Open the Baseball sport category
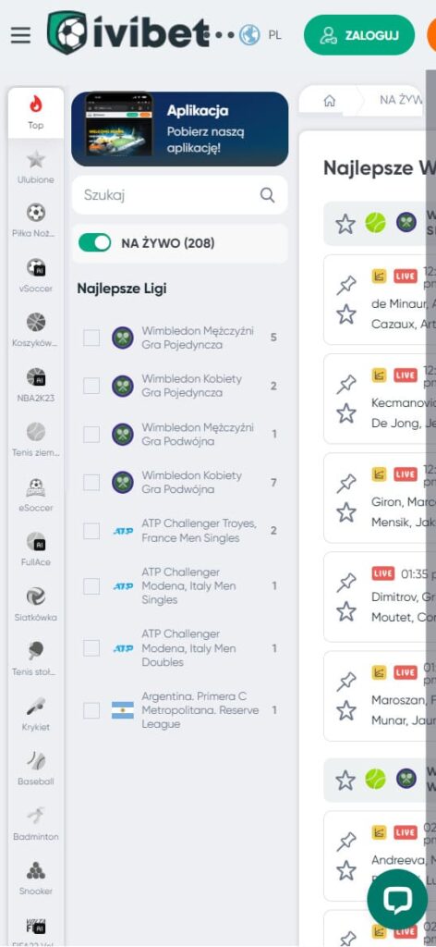436x947 pixels. (x=36, y=769)
